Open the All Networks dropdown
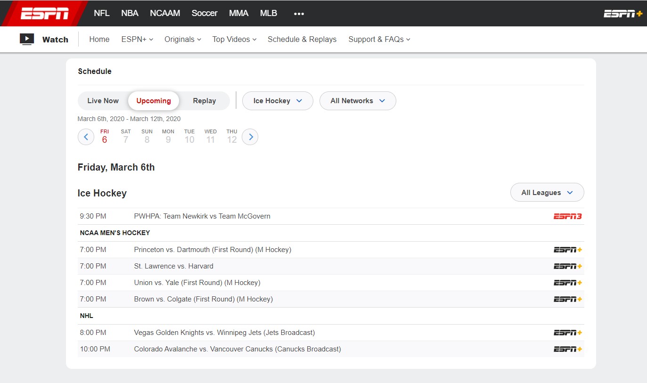This screenshot has height=383, width=647. (358, 101)
